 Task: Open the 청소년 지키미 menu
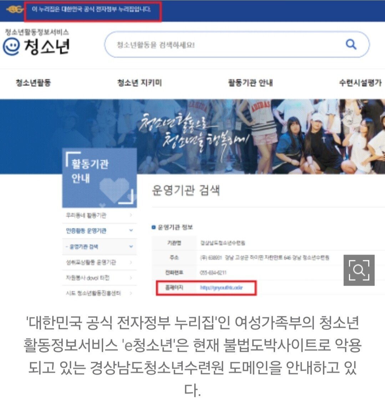[x=140, y=83]
